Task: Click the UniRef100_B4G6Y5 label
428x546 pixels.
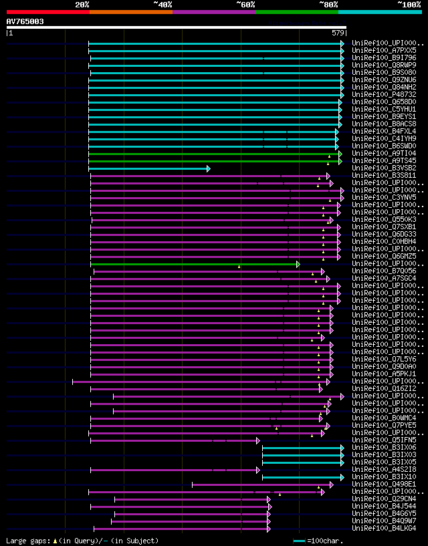Action: click(x=384, y=514)
